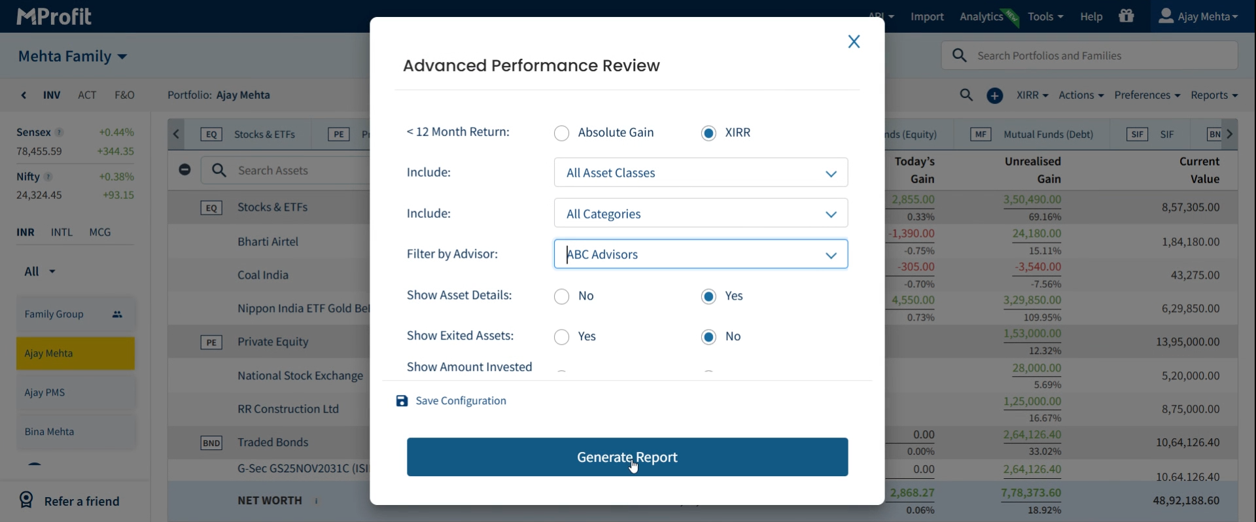Click the National Stock Exchange asset row
Viewport: 1256px width, 522px height.
(300, 376)
